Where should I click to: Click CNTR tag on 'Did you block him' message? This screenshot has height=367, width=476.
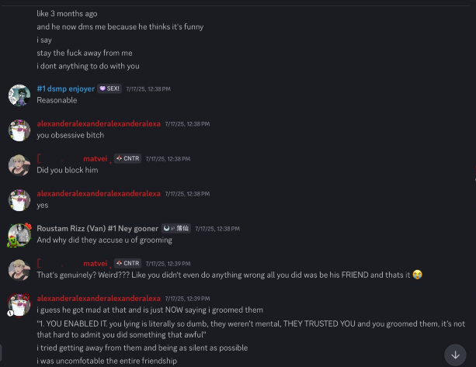pyautogui.click(x=127, y=158)
